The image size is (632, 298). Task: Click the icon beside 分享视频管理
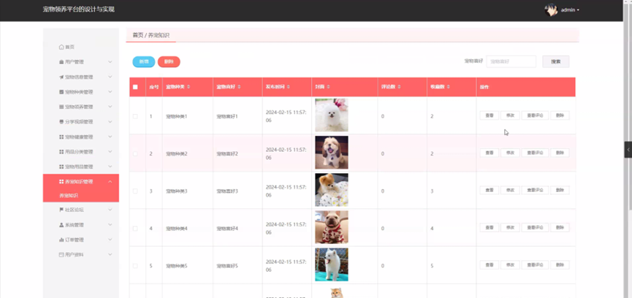[61, 122]
